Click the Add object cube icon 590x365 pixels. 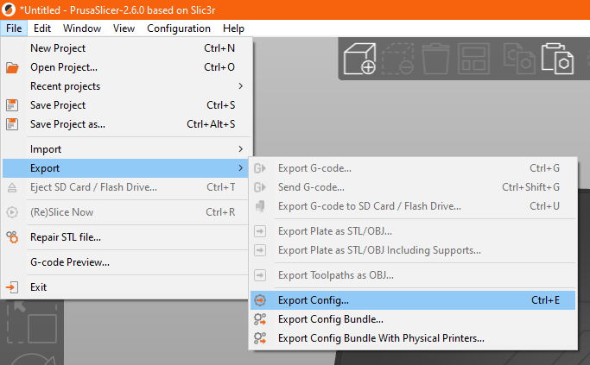359,59
